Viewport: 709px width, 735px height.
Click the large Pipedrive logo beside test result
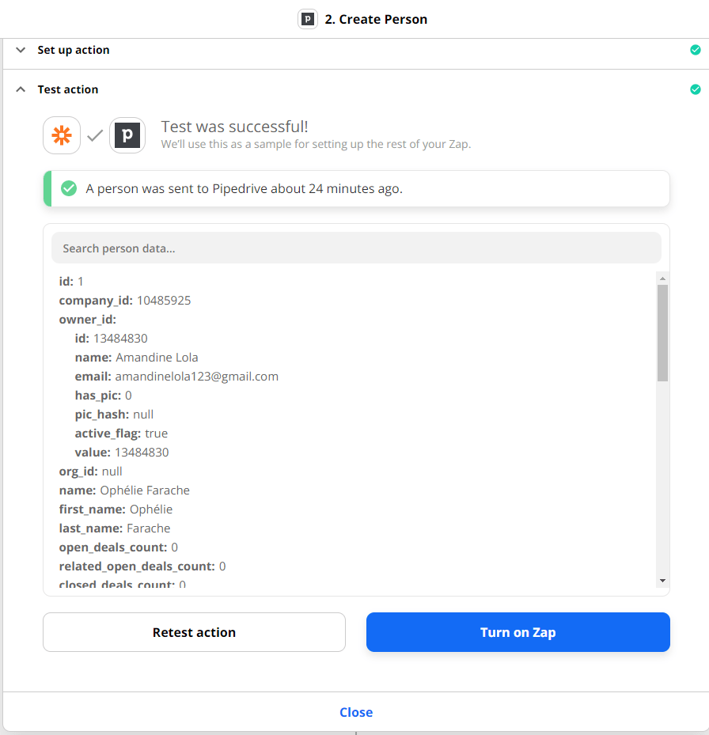click(x=127, y=135)
